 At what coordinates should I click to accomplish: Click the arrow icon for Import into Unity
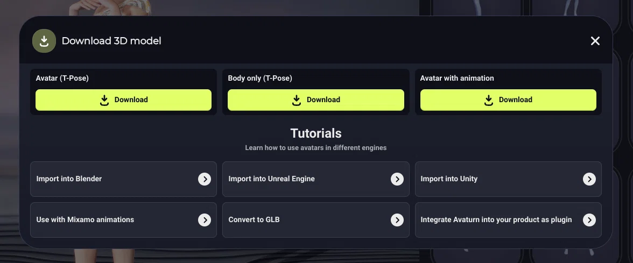click(589, 179)
